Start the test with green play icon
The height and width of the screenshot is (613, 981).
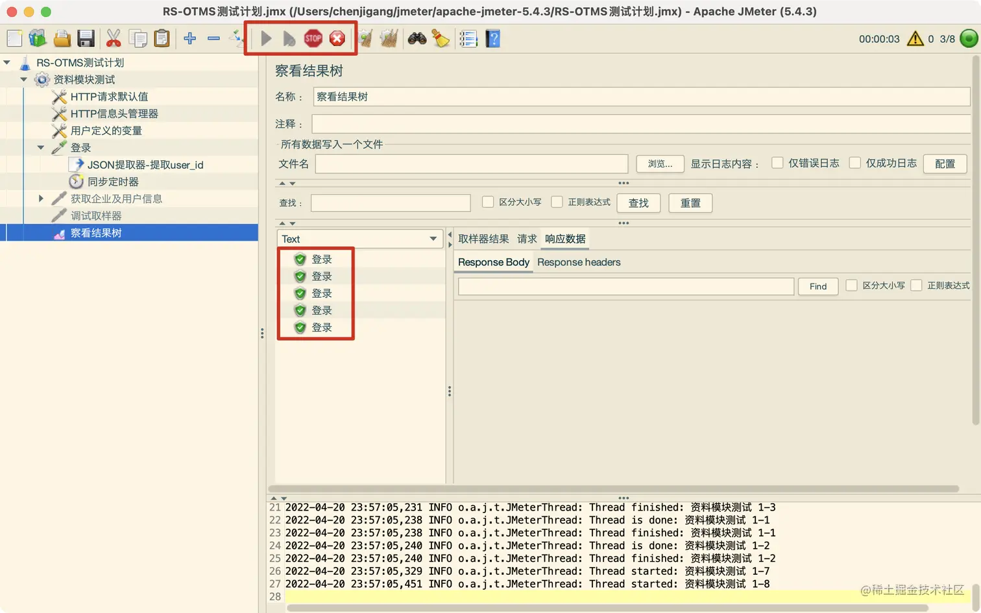266,39
